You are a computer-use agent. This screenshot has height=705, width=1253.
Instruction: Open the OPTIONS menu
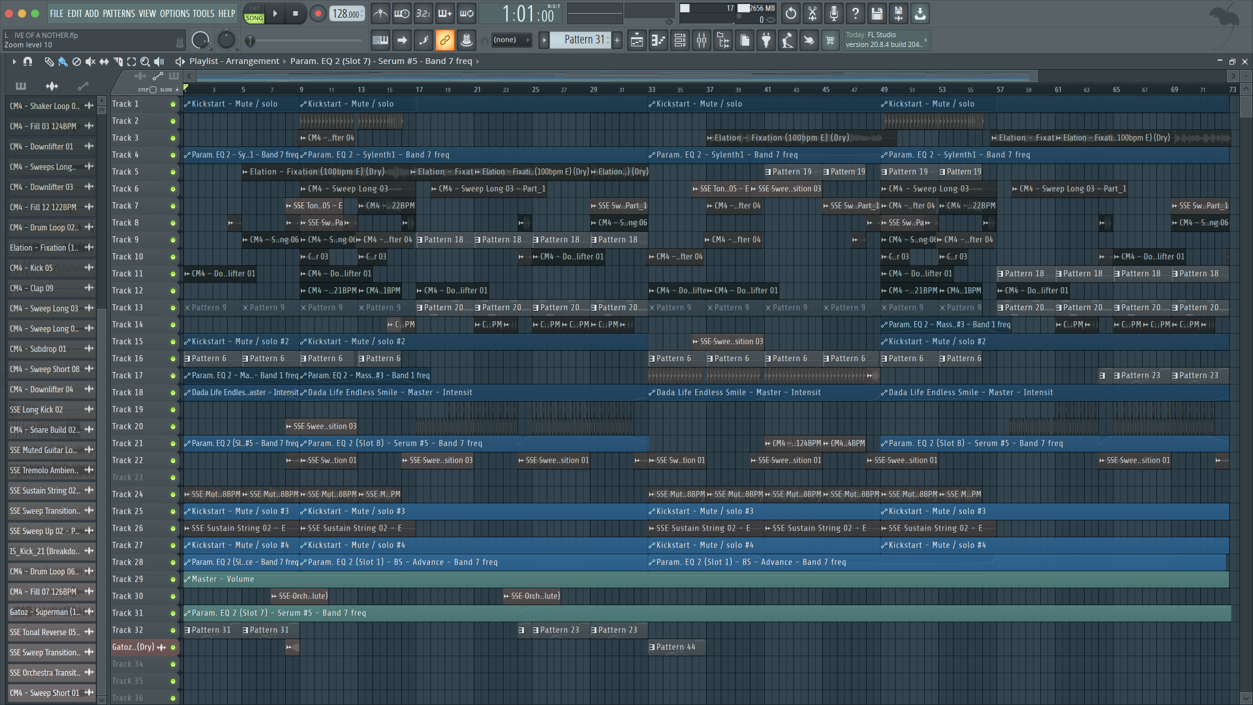tap(174, 14)
